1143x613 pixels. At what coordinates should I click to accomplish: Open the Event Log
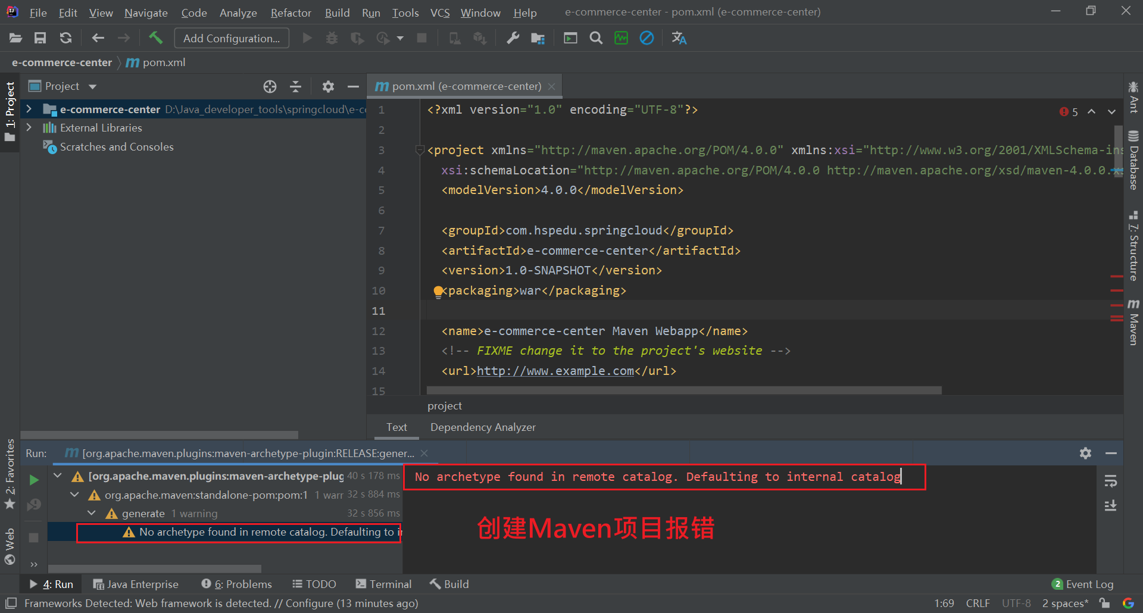1082,584
